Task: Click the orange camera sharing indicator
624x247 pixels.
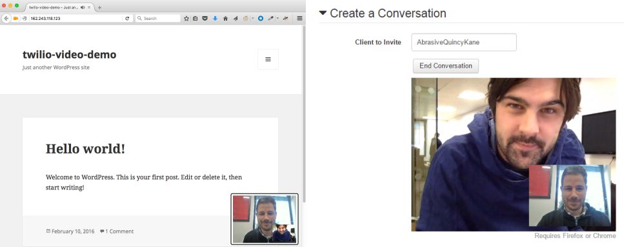Action: (16, 18)
